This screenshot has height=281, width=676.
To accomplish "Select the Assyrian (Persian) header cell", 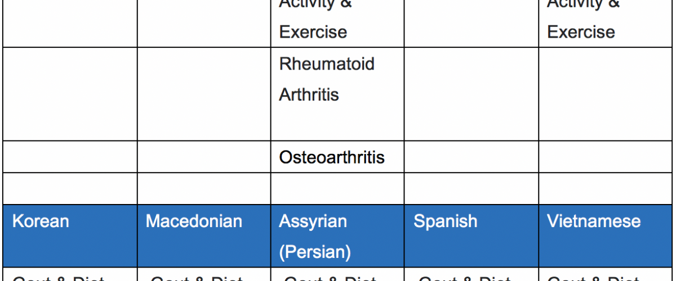I will 337,236.
